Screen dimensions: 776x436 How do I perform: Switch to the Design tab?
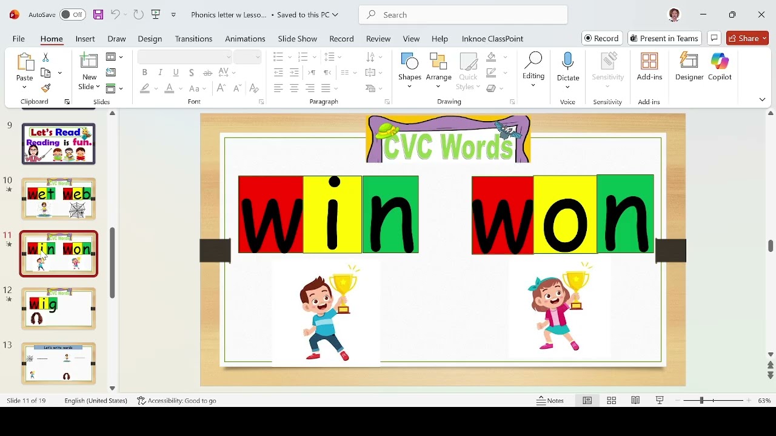(x=150, y=39)
